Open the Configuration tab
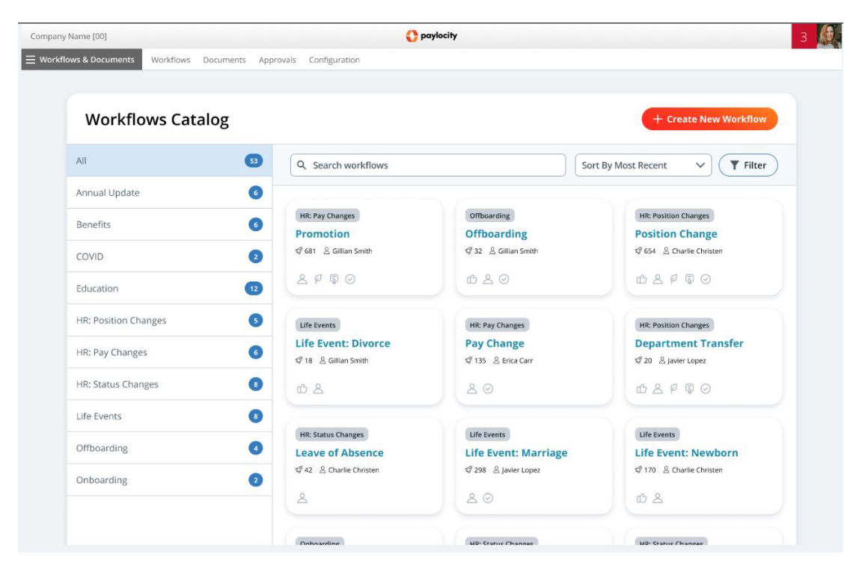This screenshot has height=575, width=865. tap(334, 60)
